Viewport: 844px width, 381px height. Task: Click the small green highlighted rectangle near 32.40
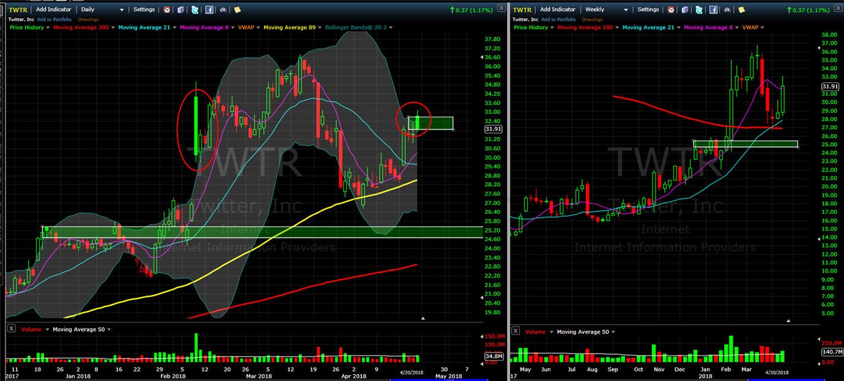tap(431, 123)
